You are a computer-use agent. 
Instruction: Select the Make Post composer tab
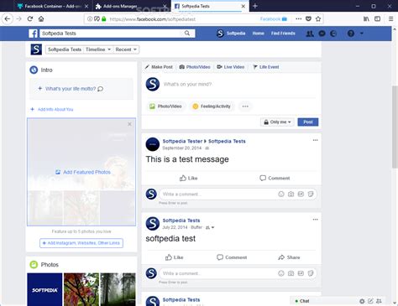click(x=159, y=67)
